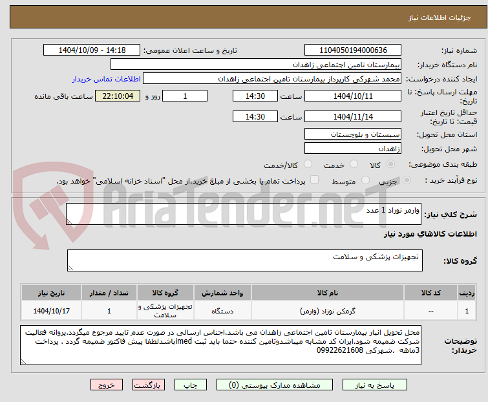Click the announcement date field 1404/10/09 - 14:18

(x=92, y=50)
